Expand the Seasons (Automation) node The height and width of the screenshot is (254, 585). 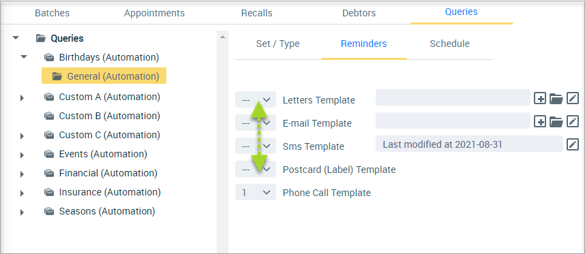tap(22, 212)
